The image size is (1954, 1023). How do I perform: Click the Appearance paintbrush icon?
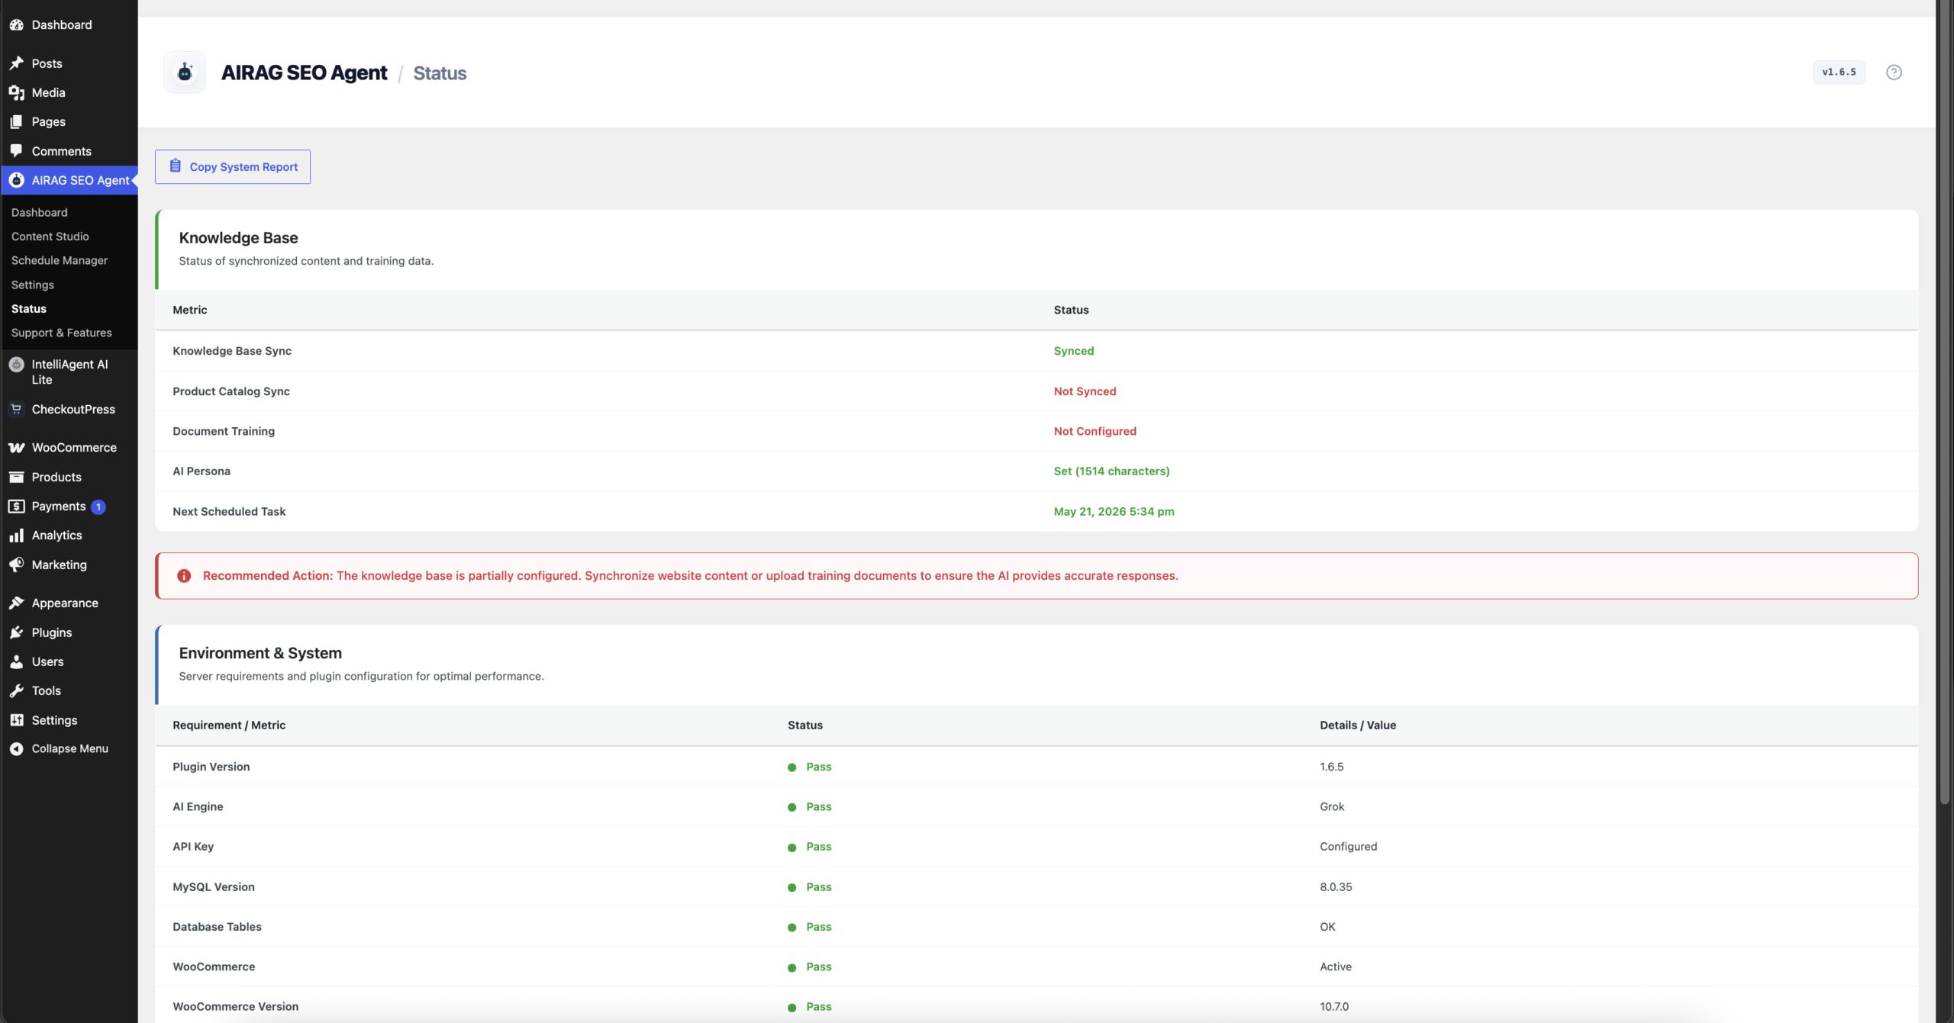(16, 603)
